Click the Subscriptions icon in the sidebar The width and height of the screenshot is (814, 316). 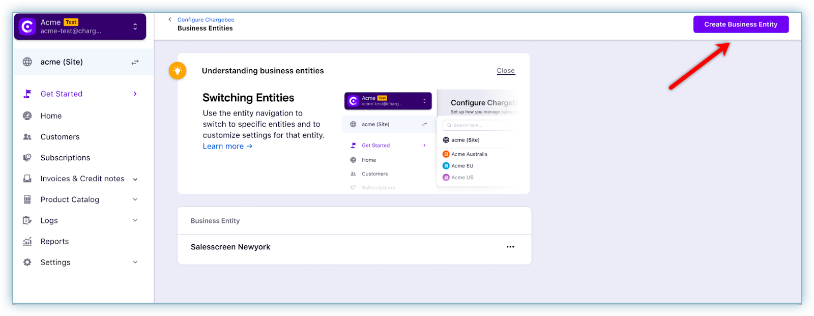click(27, 158)
